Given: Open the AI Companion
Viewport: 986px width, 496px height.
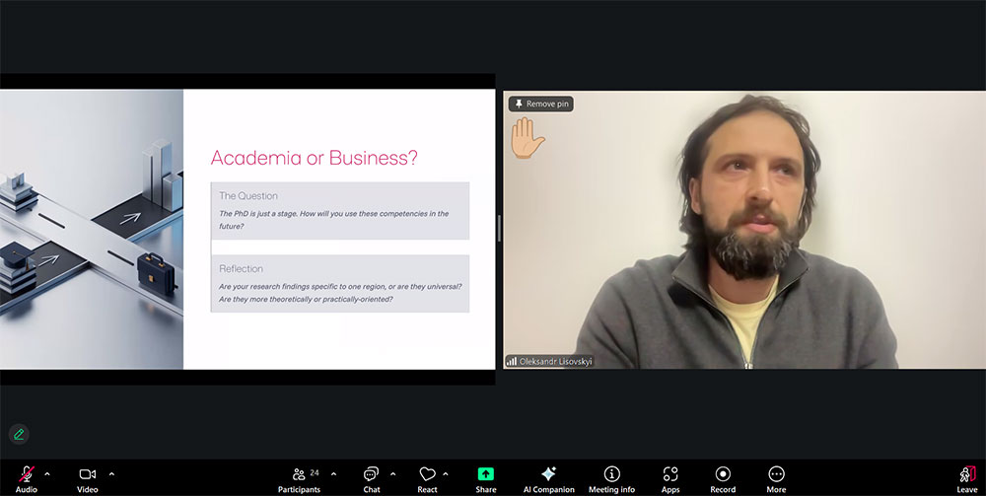Looking at the screenshot, I should tap(548, 475).
